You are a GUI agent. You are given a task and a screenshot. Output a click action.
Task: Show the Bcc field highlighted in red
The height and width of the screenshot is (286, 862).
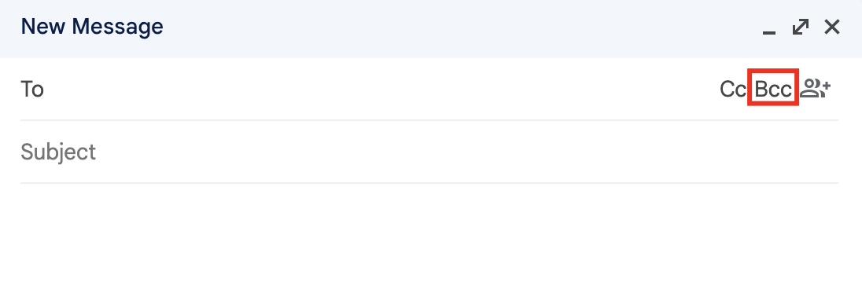773,89
